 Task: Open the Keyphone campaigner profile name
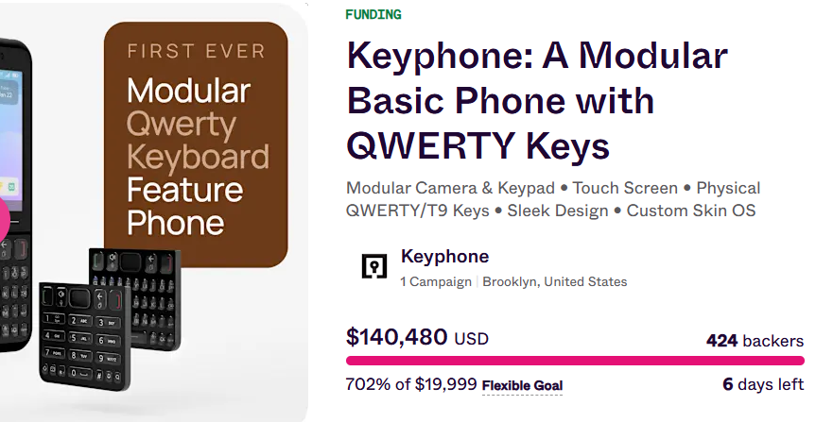[445, 256]
